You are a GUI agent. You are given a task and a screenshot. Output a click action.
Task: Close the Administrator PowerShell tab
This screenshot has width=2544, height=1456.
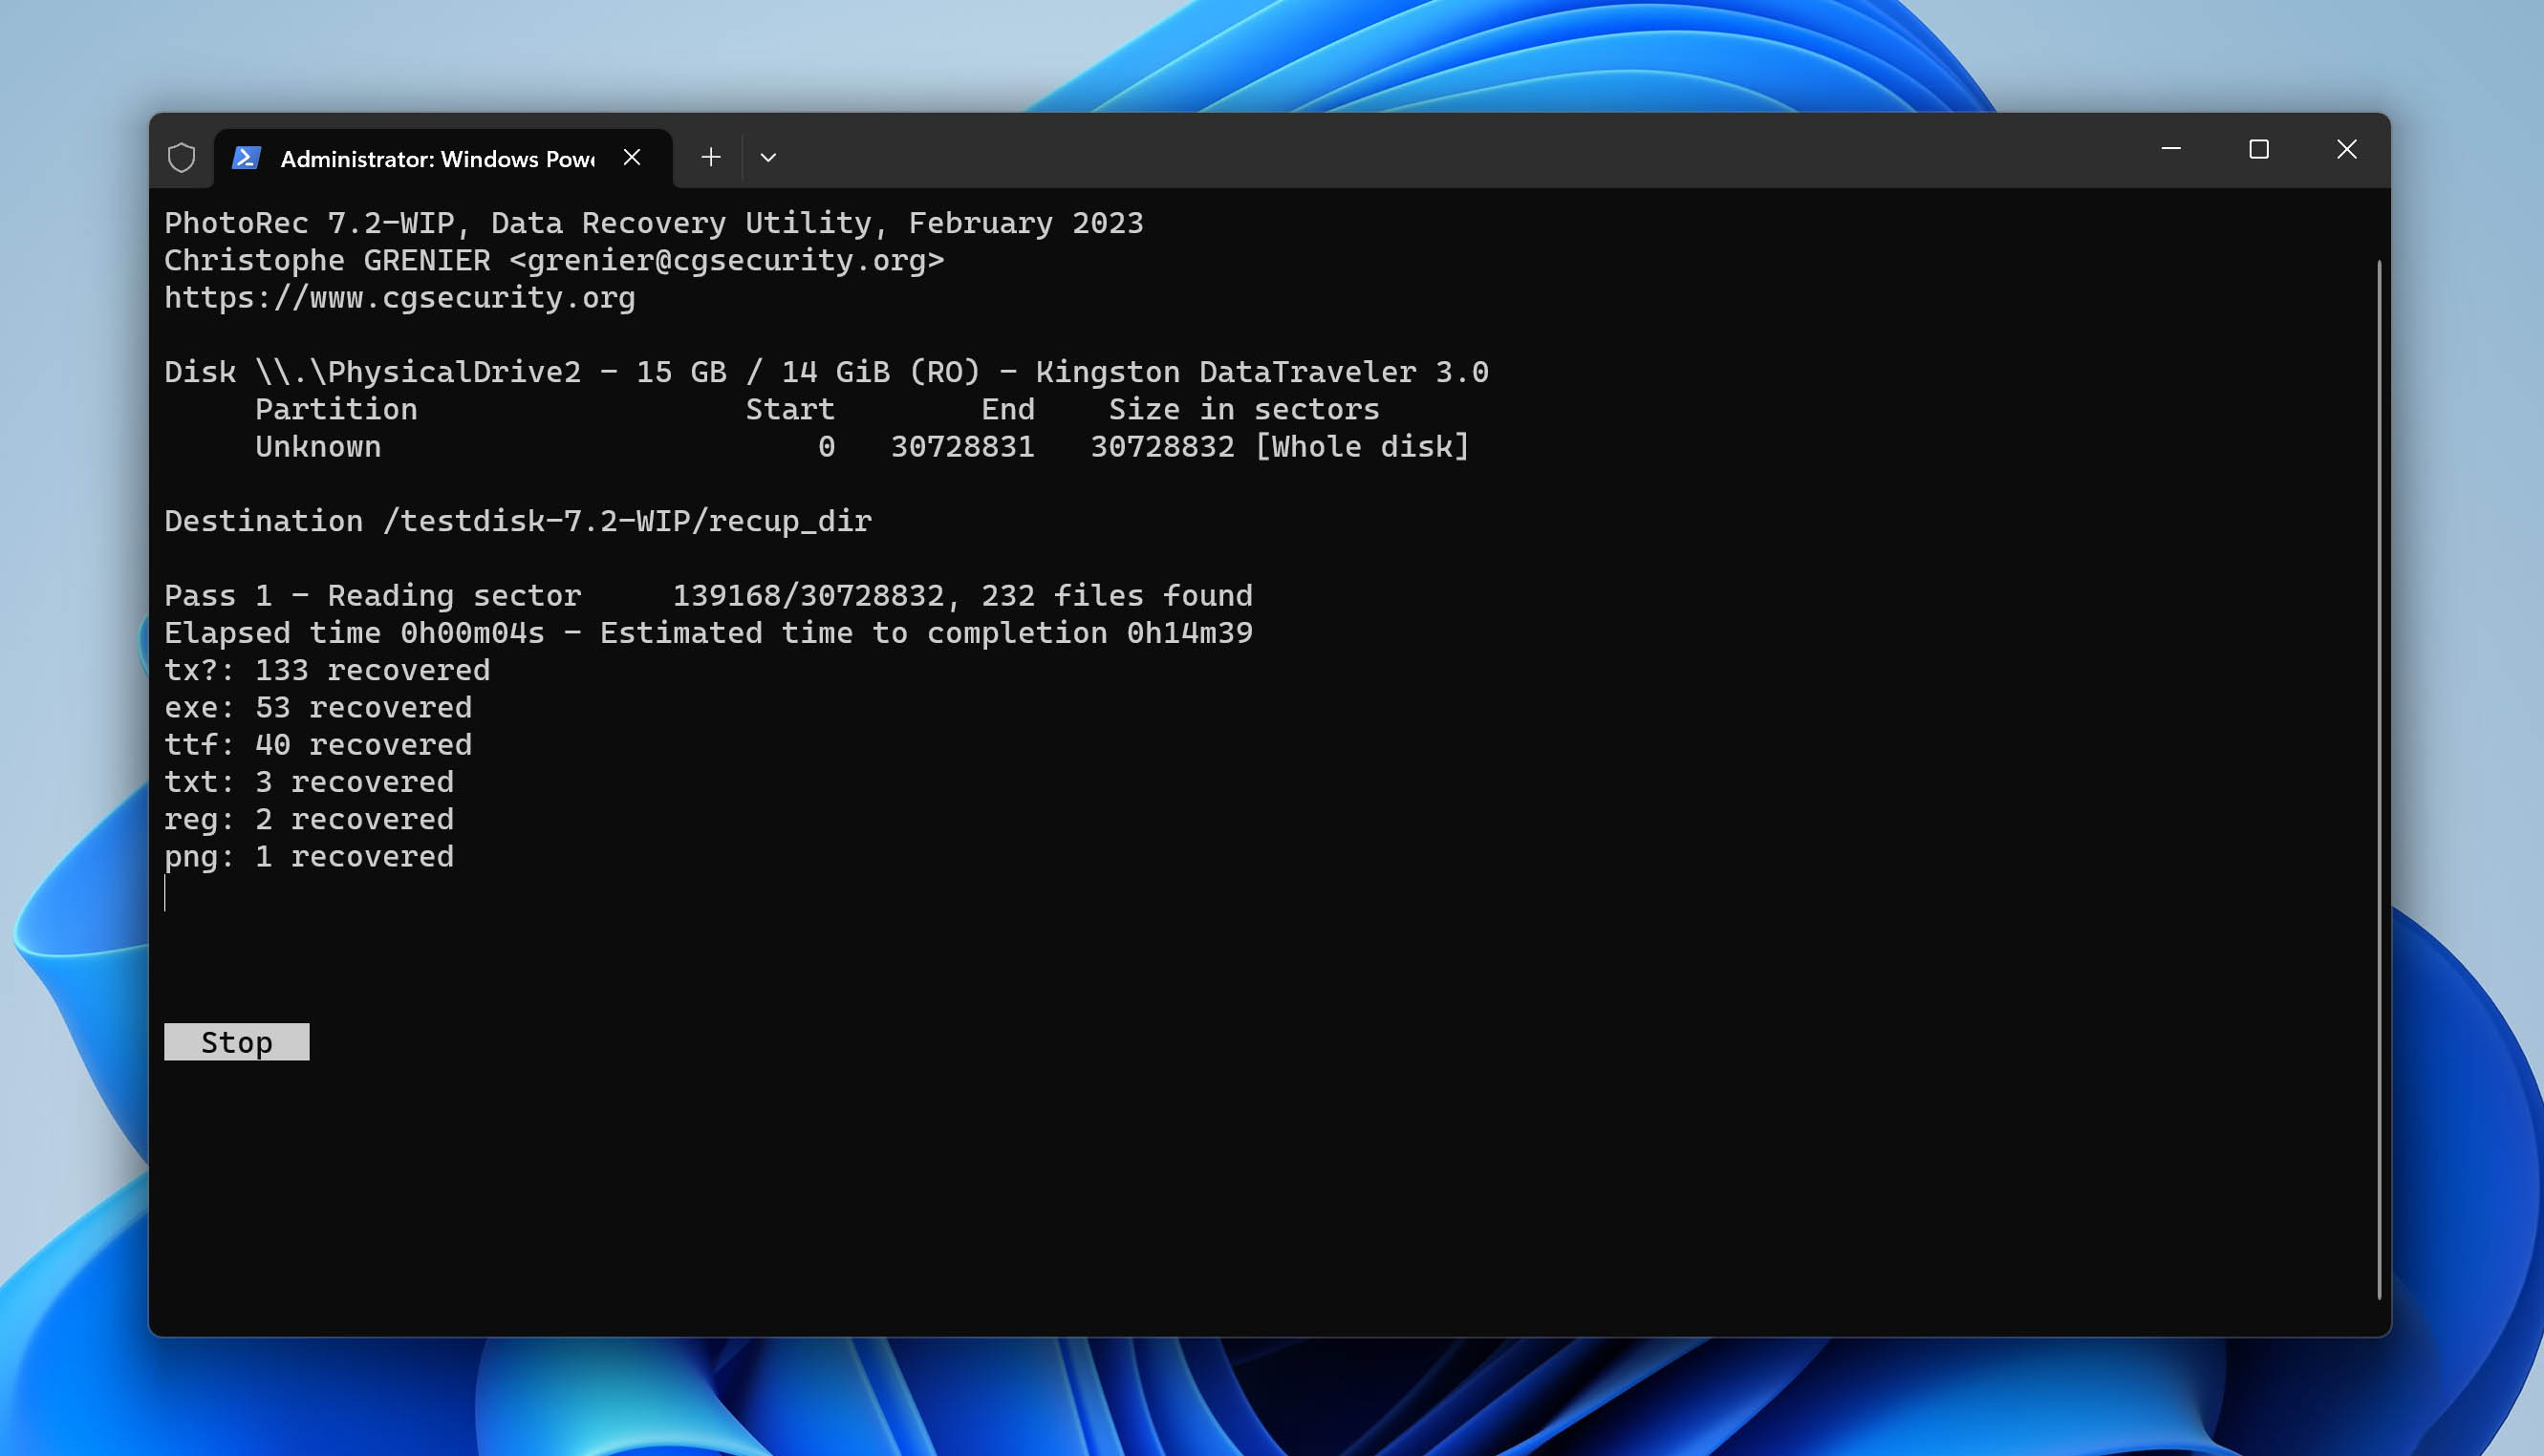point(632,157)
